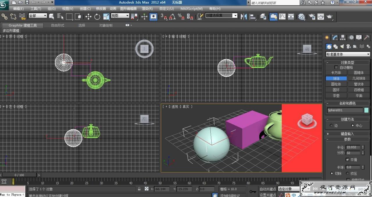372x197 pixels.
Task: Click the Render Production teapot icon
Action: [x=329, y=17]
